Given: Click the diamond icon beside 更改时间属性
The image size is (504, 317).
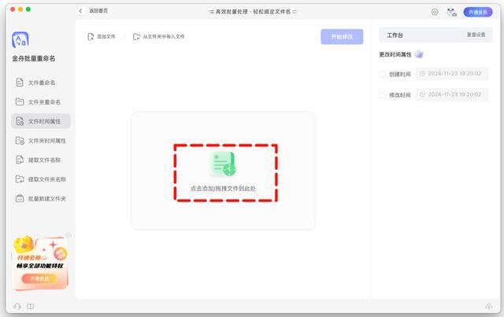Looking at the screenshot, I should point(419,54).
